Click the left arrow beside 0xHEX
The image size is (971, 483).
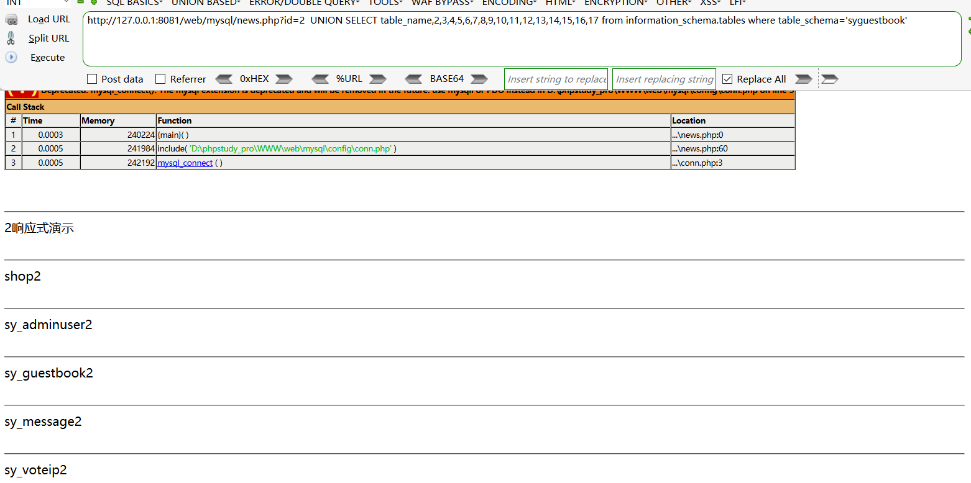point(224,79)
